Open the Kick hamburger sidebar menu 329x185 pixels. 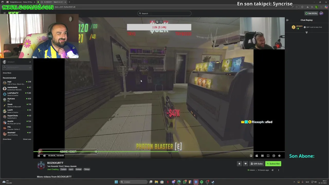[x=5, y=13]
